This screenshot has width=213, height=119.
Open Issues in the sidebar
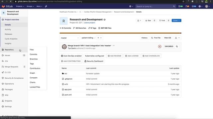click(14, 55)
